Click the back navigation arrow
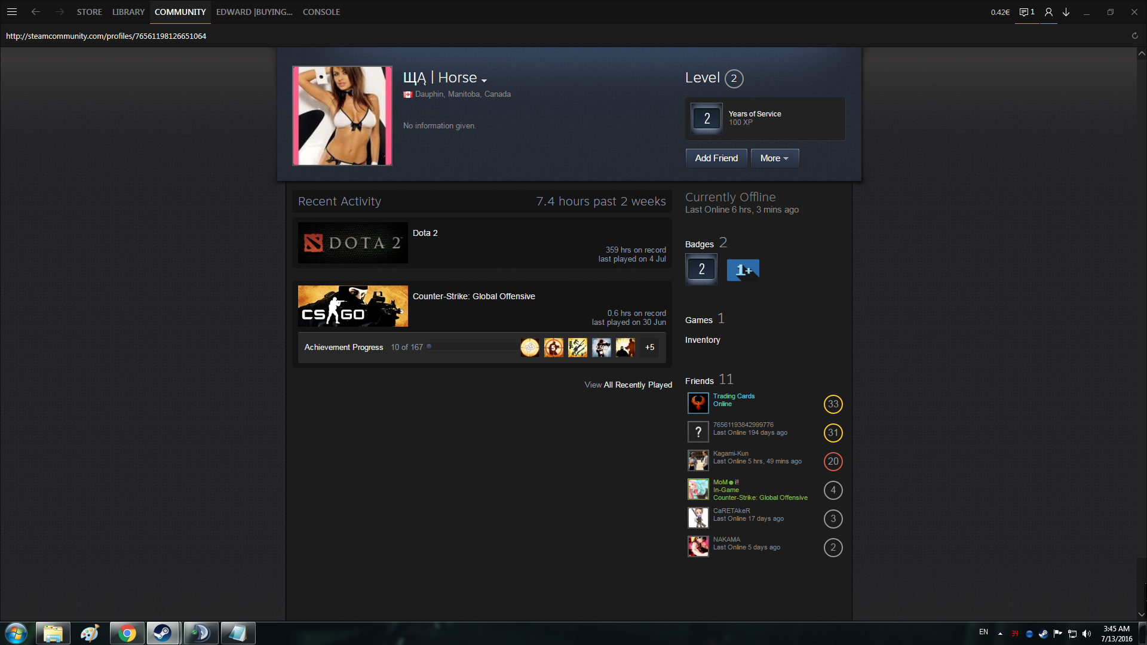The width and height of the screenshot is (1147, 645). (36, 12)
